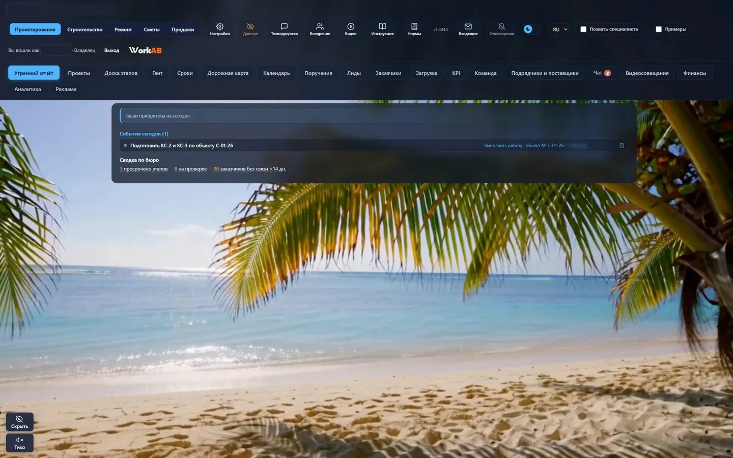This screenshot has width=733, height=458.
Task: Open the Сметы section
Action: [152, 30]
